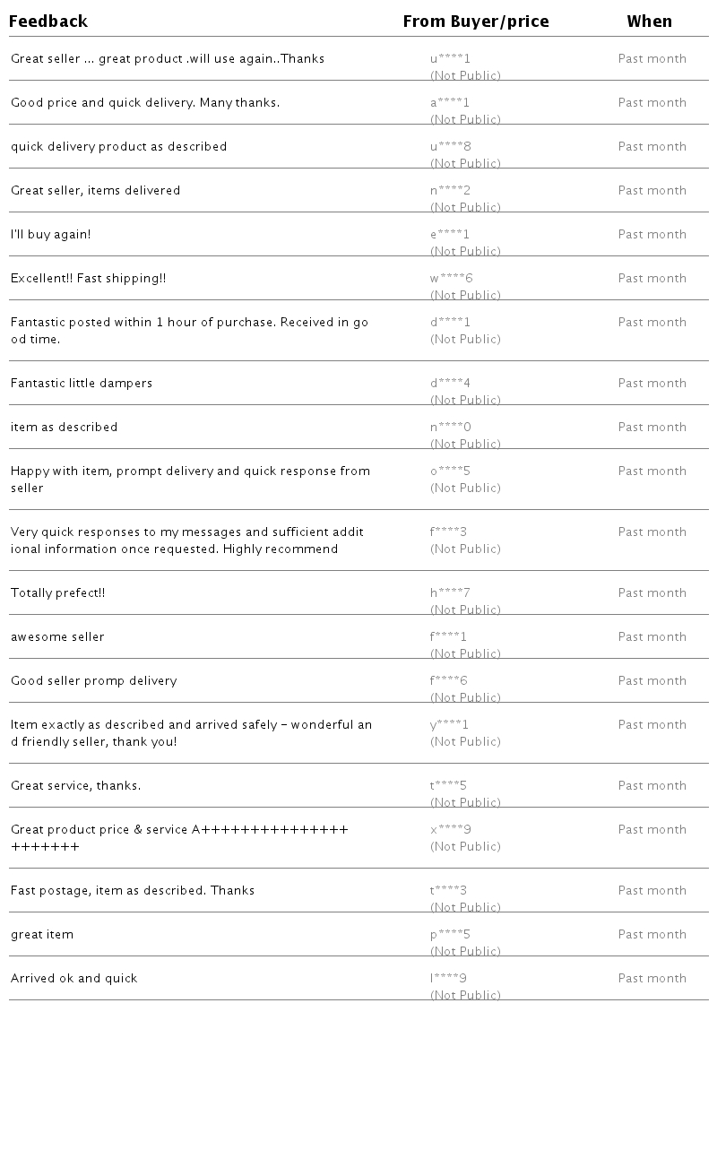Click the 'Totally prefect!!' feedback text
The image size is (717, 1176).
tap(58, 593)
